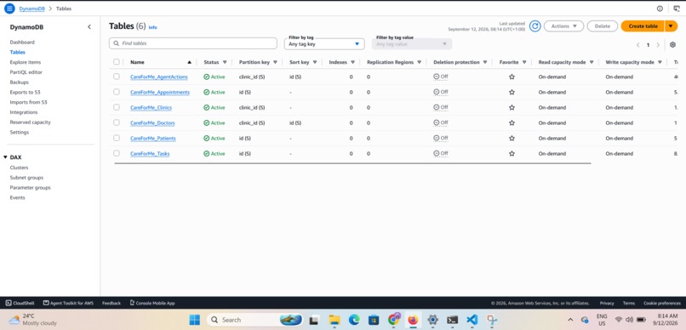Open the Read capacity mode column arrow

tap(592, 62)
